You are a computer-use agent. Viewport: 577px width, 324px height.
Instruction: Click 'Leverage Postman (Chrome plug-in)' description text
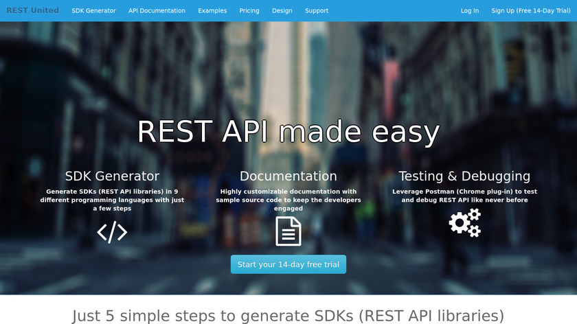[x=464, y=196]
